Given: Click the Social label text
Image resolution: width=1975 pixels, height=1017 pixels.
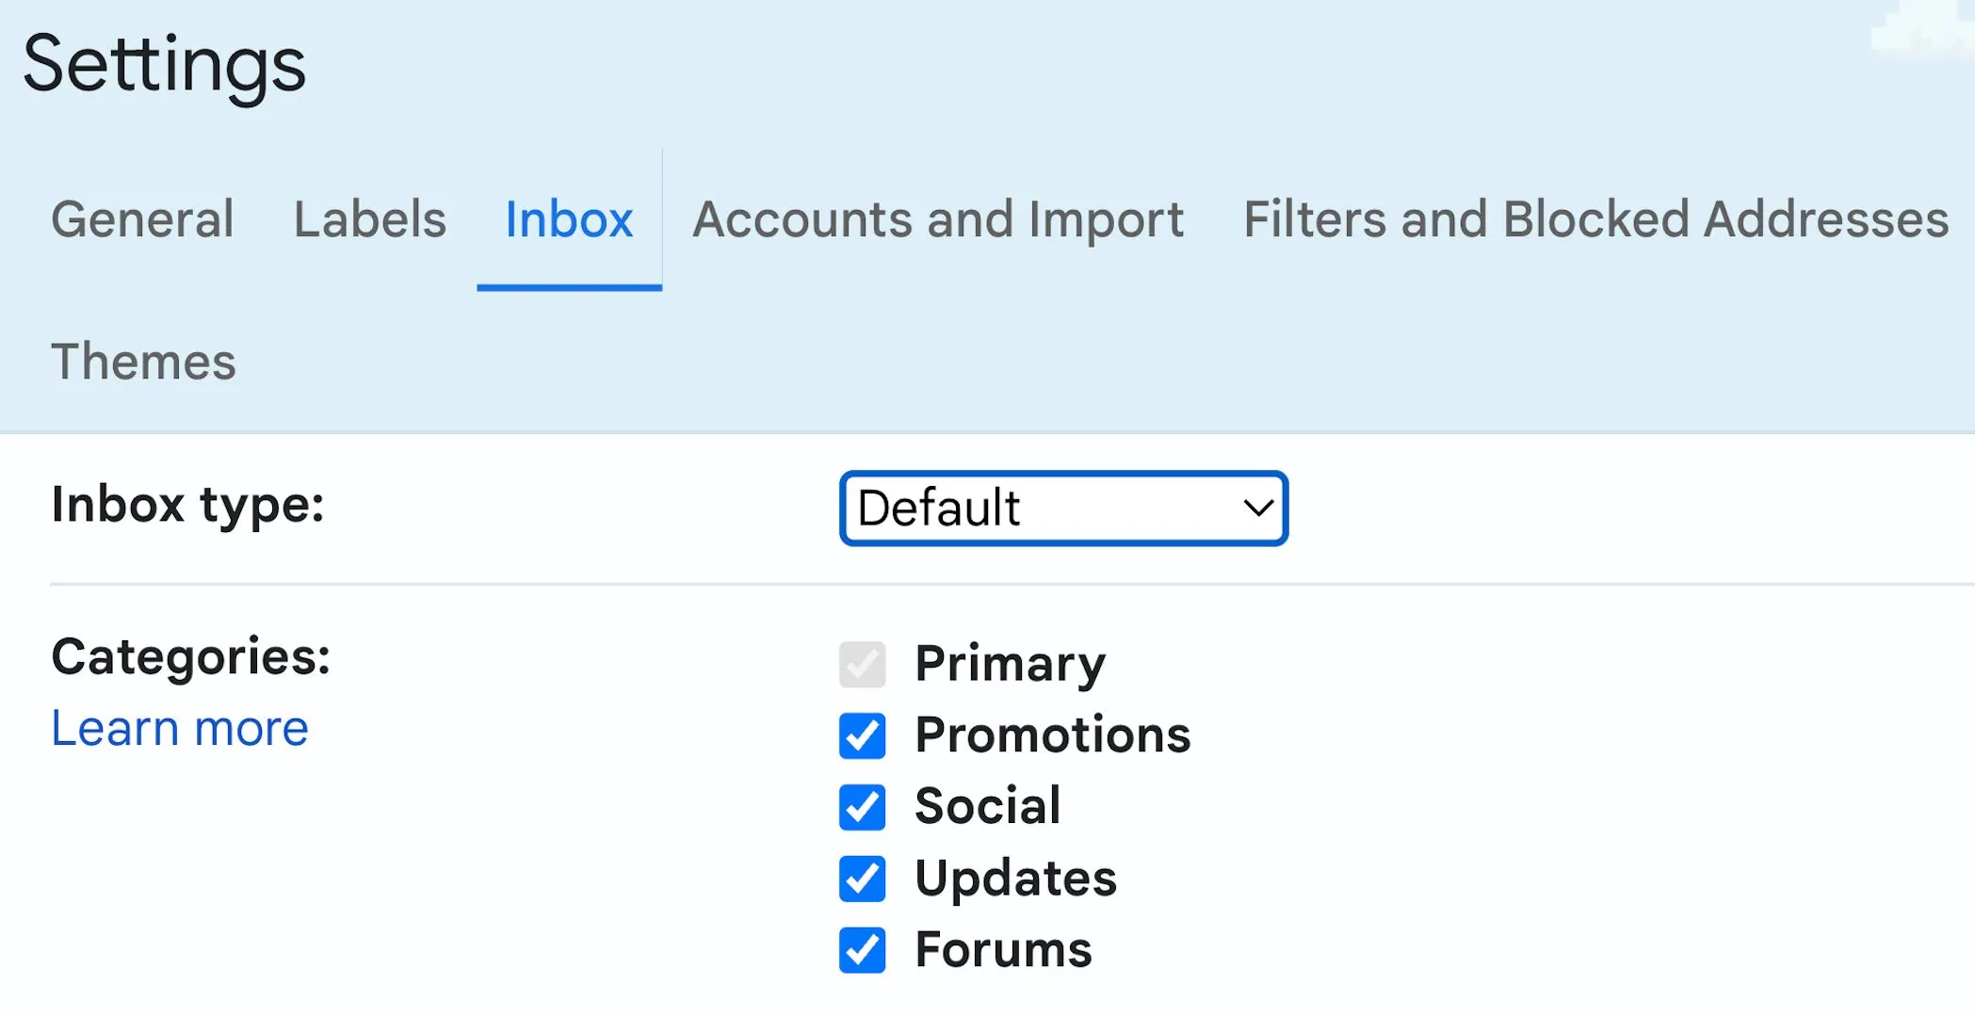Looking at the screenshot, I should click(988, 806).
